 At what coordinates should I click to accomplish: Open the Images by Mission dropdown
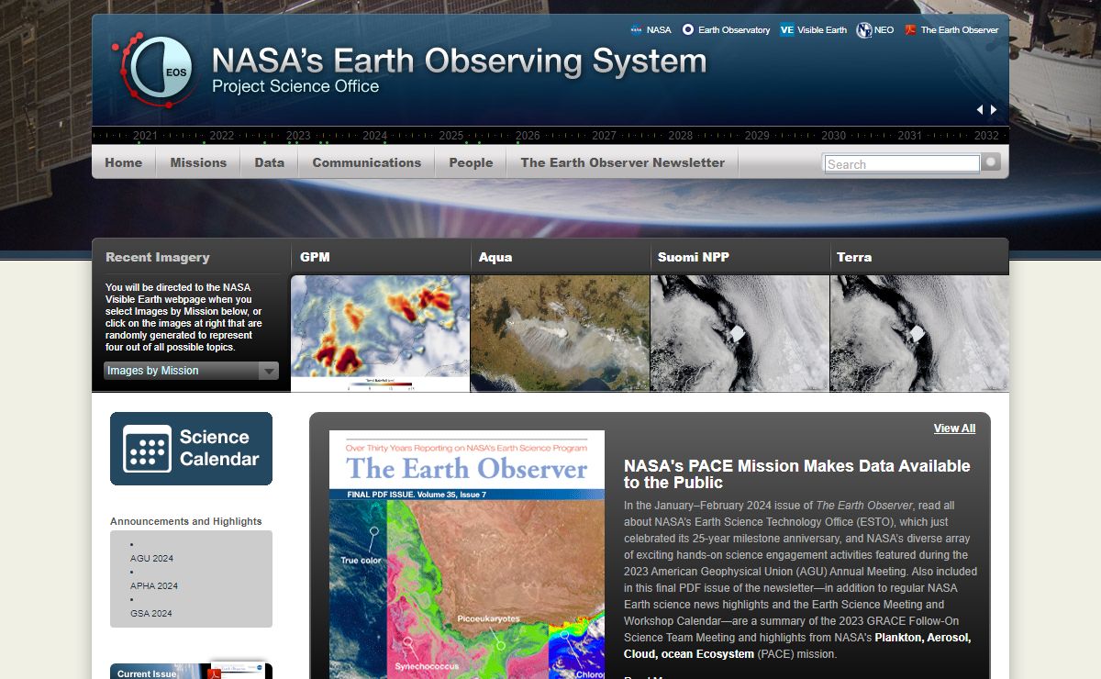point(191,371)
